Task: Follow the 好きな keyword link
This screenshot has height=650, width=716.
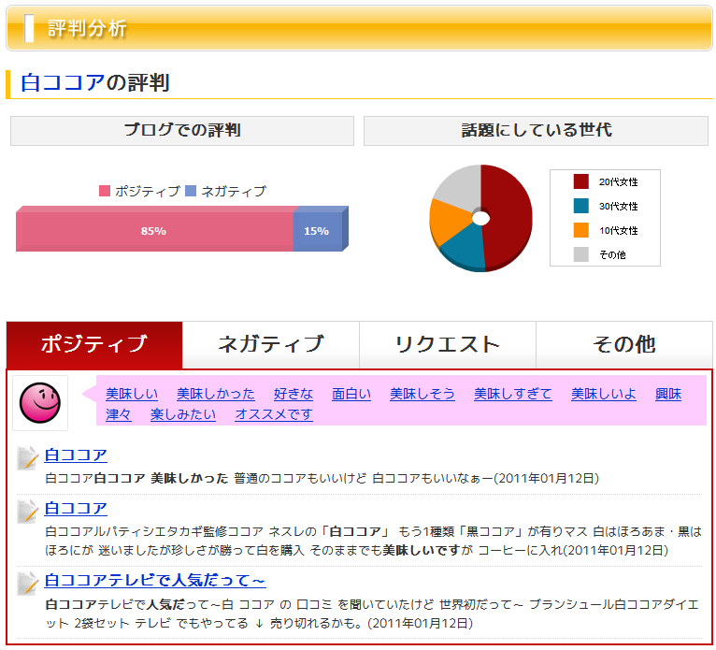Action: pos(294,394)
